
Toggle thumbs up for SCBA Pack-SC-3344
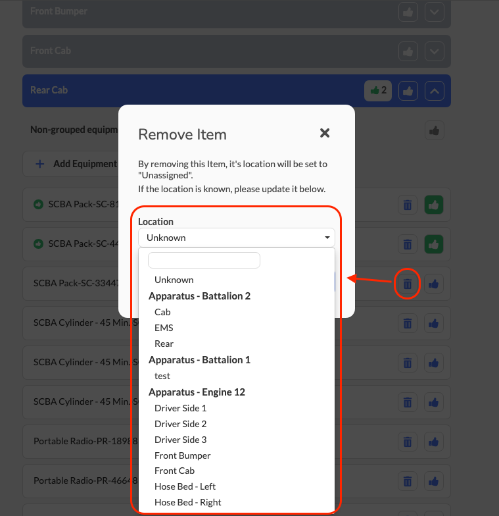pos(434,284)
